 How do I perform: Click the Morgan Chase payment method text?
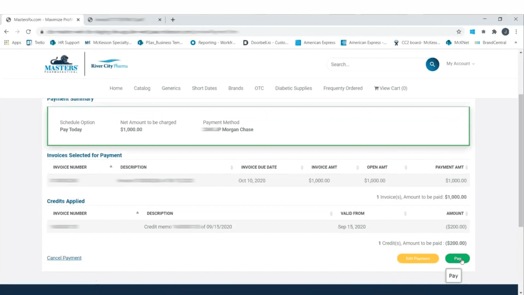pyautogui.click(x=238, y=130)
